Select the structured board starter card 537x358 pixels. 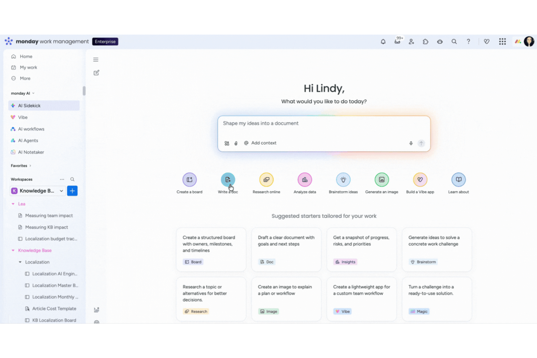tap(211, 250)
